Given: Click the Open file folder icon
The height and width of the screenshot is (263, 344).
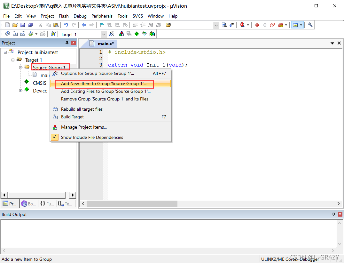Looking at the screenshot, I should point(15,25).
